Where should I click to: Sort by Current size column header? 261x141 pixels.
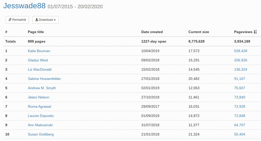199,32
